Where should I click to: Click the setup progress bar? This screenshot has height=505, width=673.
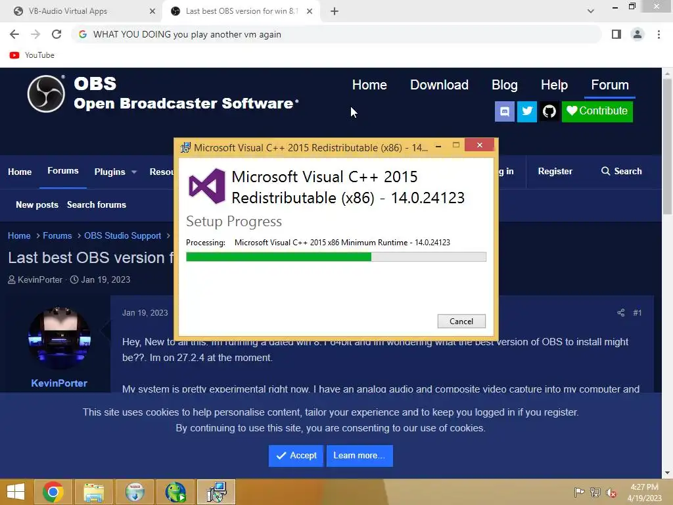(336, 257)
